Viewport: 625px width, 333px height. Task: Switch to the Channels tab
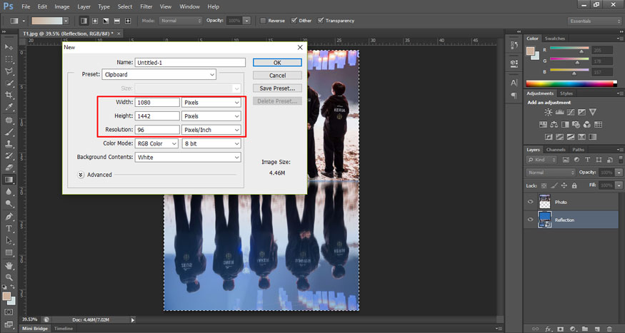[x=556, y=150]
